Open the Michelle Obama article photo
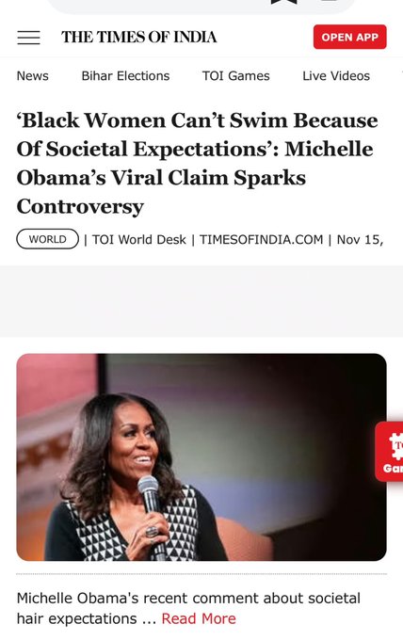Screen dimensions: 403x640 click(x=201, y=457)
